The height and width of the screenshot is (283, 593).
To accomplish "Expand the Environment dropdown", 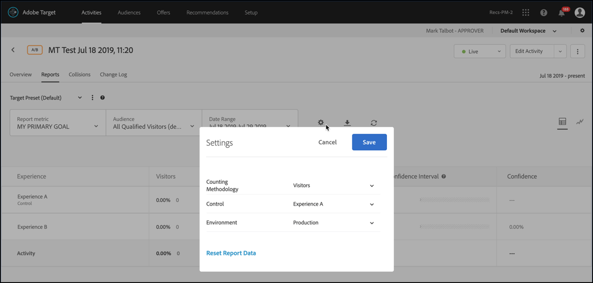I will tap(334, 223).
